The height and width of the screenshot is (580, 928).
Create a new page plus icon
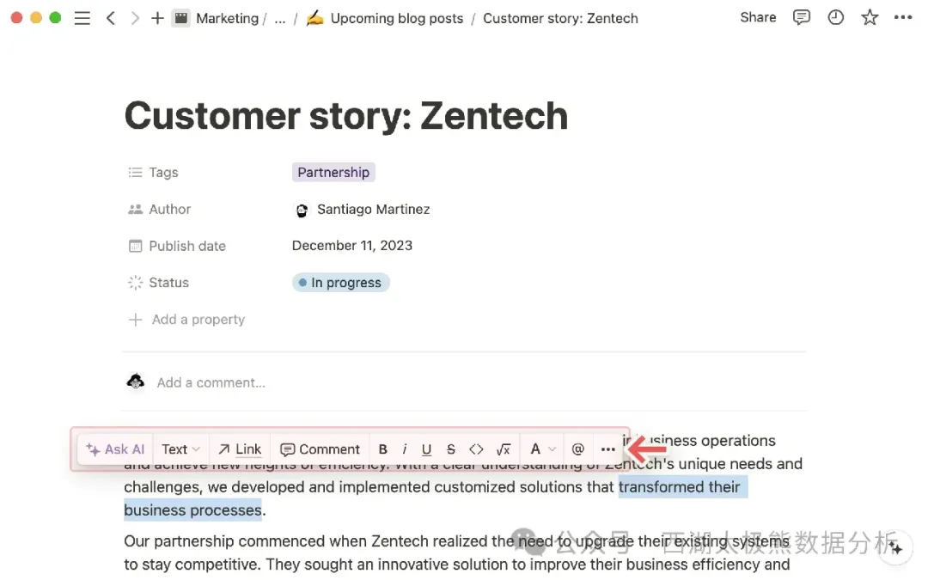[x=157, y=18]
